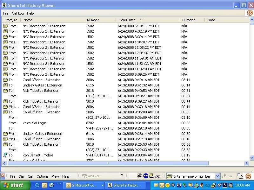Click the ShoreTel History Viewer taskbar button
This screenshot has height=190, width=254.
point(125,185)
